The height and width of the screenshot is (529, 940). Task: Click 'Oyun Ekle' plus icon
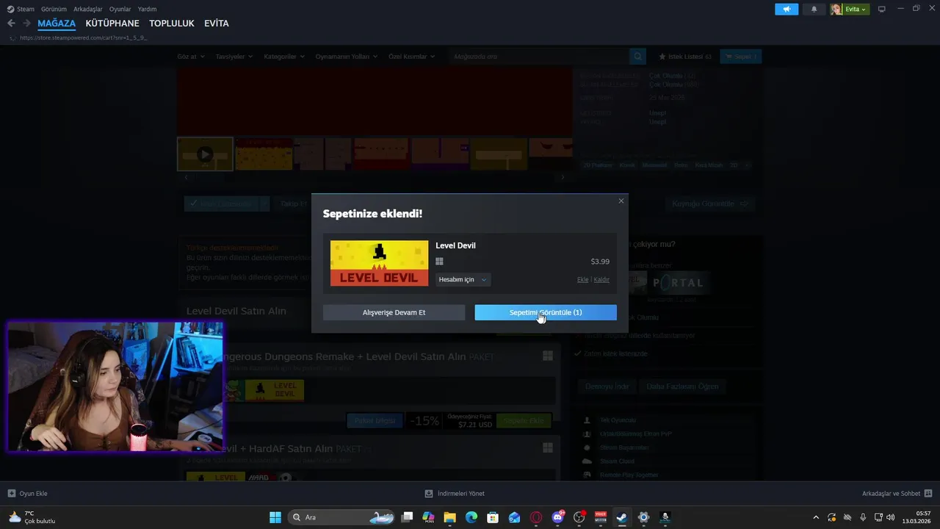pos(11,493)
